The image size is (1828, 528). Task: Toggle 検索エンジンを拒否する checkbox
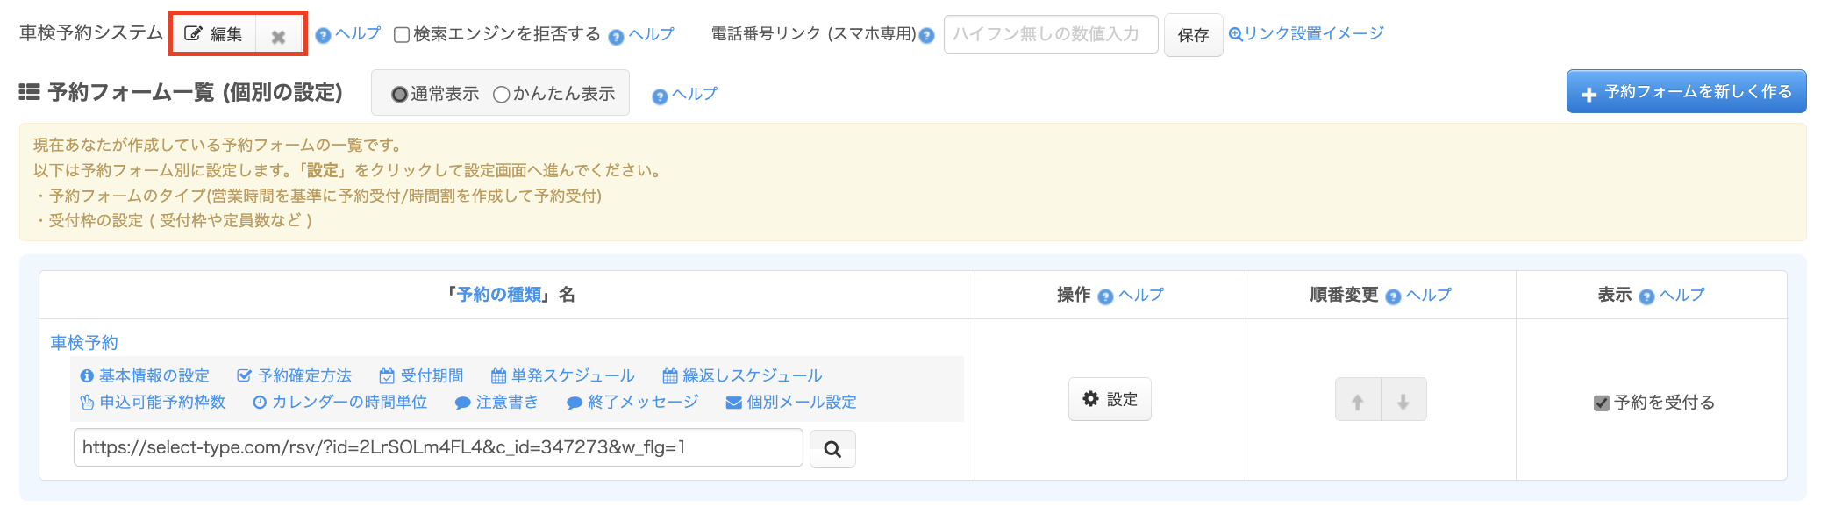[402, 35]
